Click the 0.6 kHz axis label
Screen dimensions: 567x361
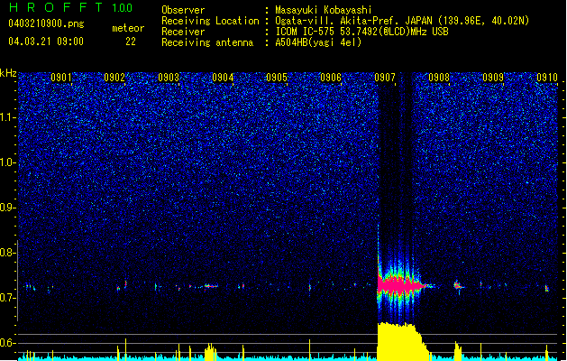click(8, 343)
